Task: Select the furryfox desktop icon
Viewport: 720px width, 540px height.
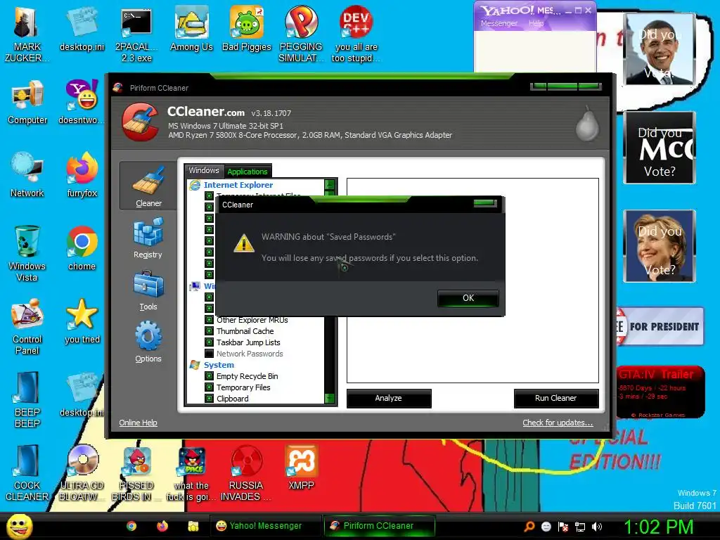Action: click(x=82, y=176)
